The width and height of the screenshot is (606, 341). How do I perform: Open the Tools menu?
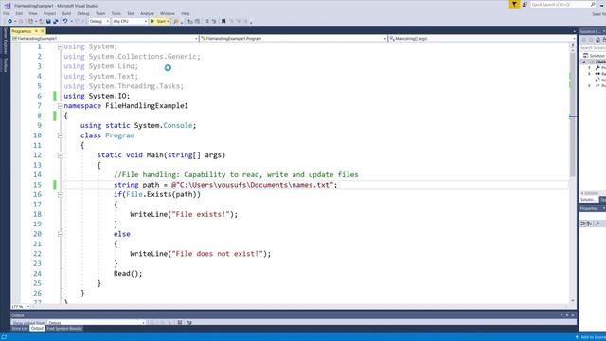116,13
